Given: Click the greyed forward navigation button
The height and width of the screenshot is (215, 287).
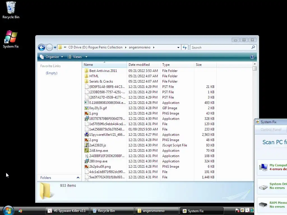Looking at the screenshot, I should (x=49, y=47).
